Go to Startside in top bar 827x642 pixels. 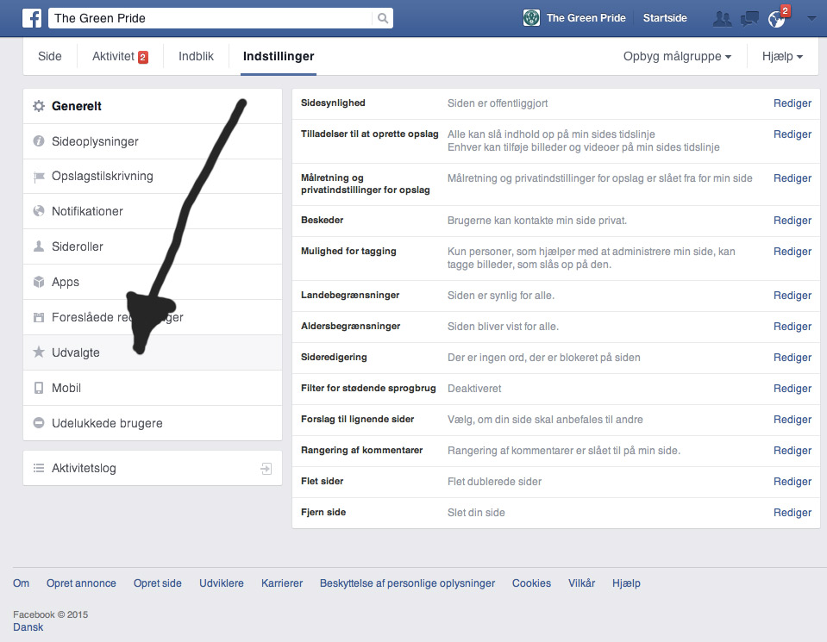[x=665, y=18]
